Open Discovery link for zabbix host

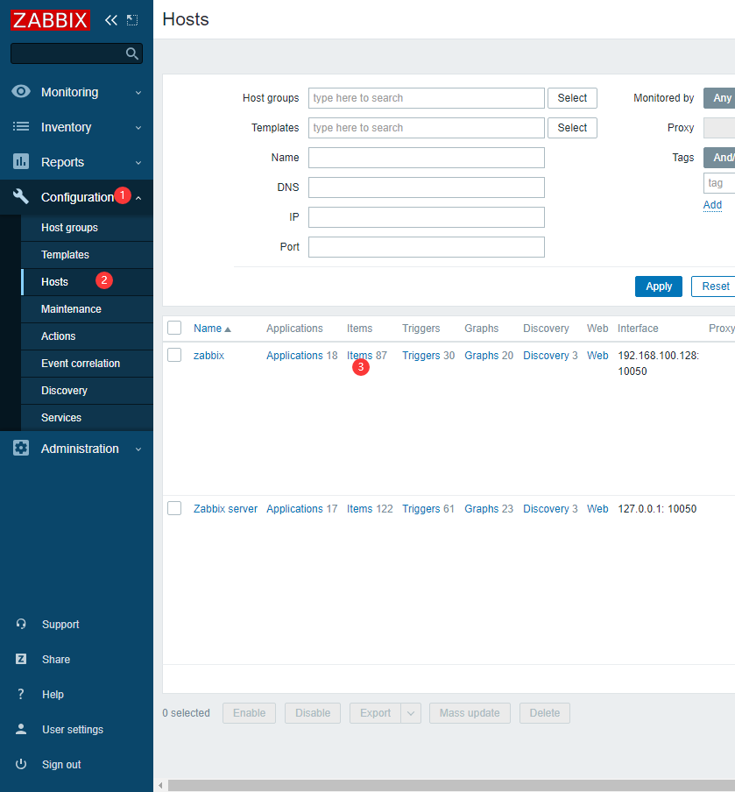546,356
